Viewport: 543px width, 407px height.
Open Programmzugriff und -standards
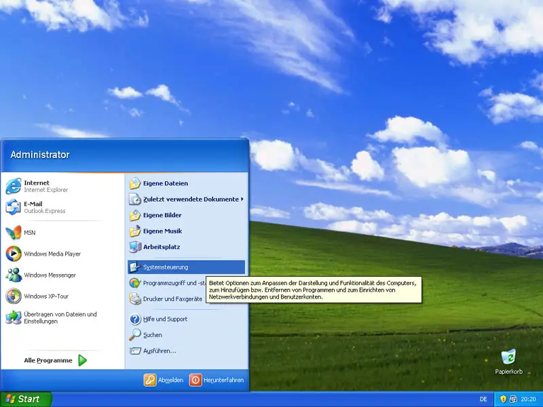click(x=167, y=283)
